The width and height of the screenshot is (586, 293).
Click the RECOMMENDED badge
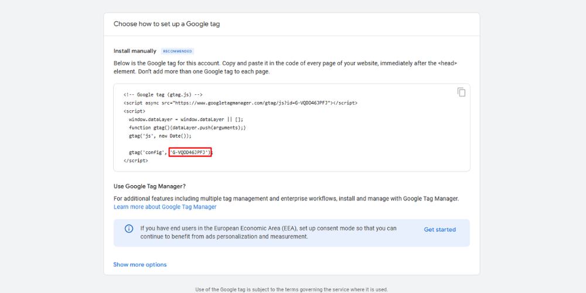(178, 51)
